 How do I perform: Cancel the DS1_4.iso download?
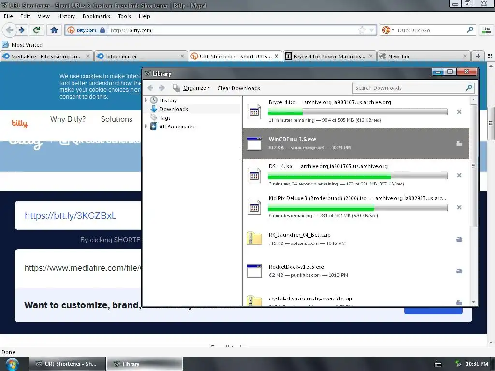pos(459,175)
